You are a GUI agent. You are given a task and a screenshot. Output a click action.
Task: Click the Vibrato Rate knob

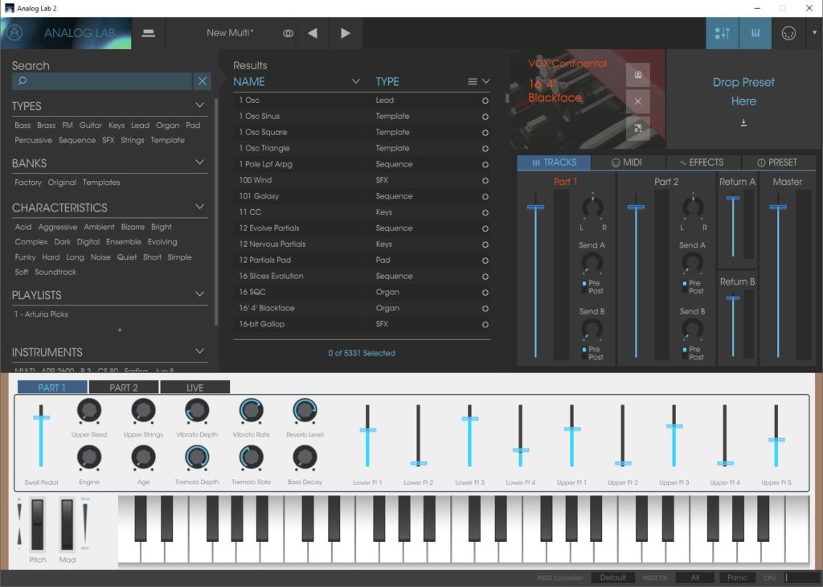251,411
